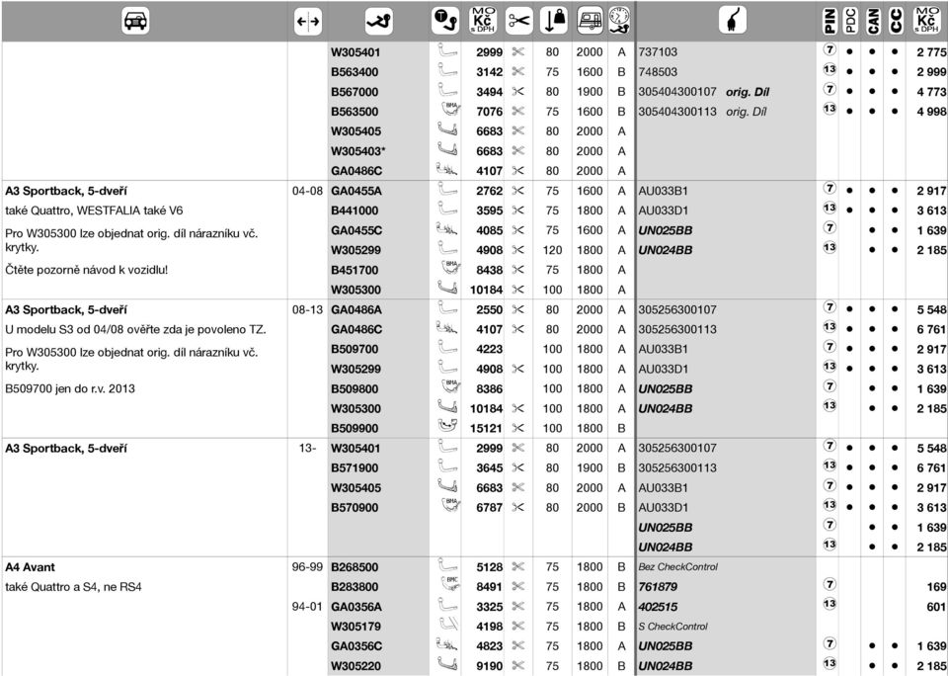Click the electrical kit number 761879

pos(658,587)
